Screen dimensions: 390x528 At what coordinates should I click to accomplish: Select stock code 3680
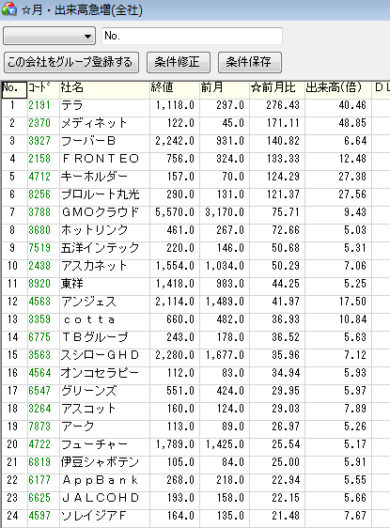[x=39, y=230]
